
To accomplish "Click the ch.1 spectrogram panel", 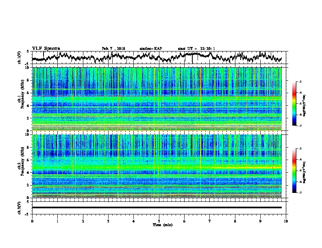I will coord(157,99).
